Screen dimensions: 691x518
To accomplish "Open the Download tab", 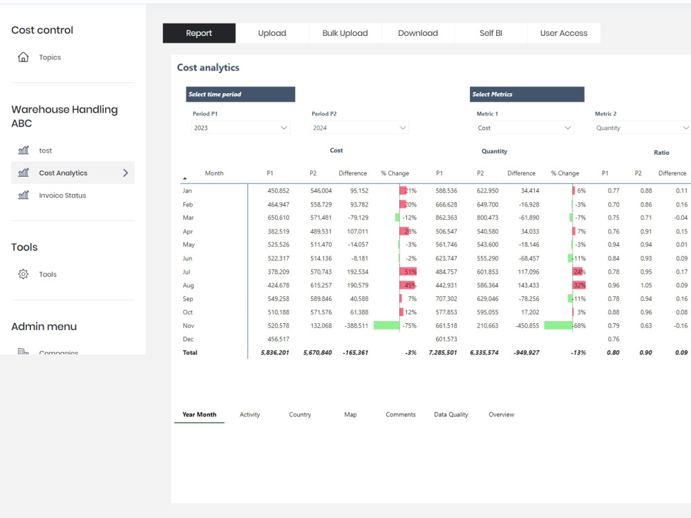I will coord(418,33).
